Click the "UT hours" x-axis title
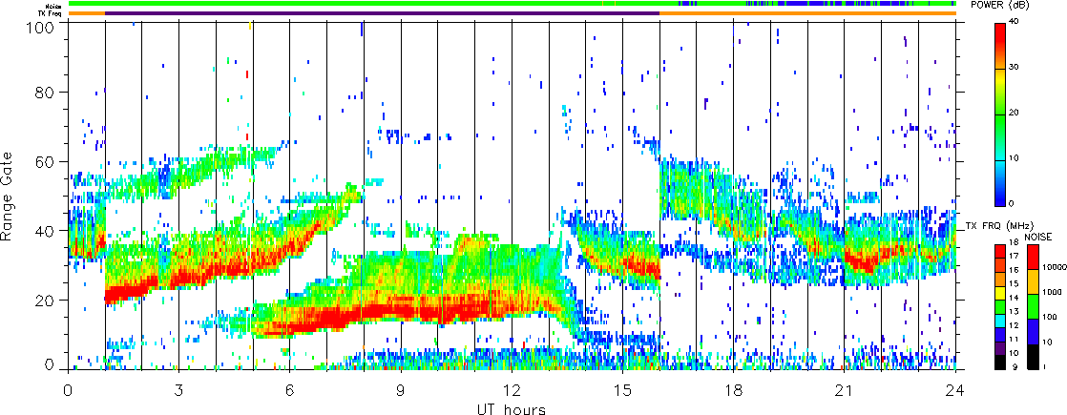Image resolution: width=1067 pixels, height=415 pixels. 512,409
